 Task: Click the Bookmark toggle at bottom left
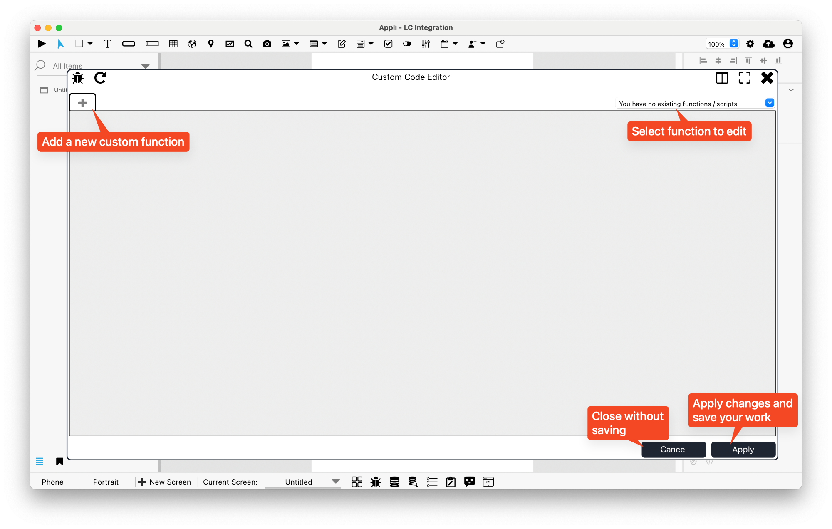tap(59, 462)
